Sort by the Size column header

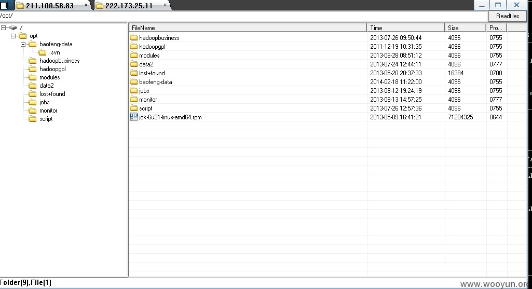[x=465, y=28]
